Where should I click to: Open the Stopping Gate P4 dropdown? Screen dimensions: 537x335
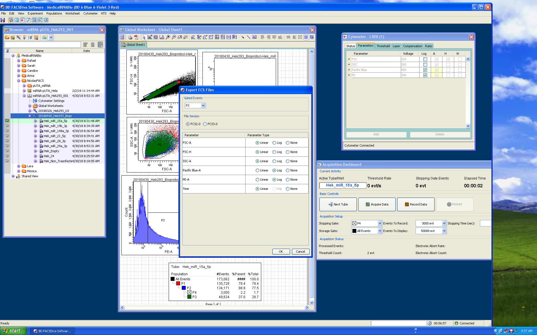[x=380, y=223]
